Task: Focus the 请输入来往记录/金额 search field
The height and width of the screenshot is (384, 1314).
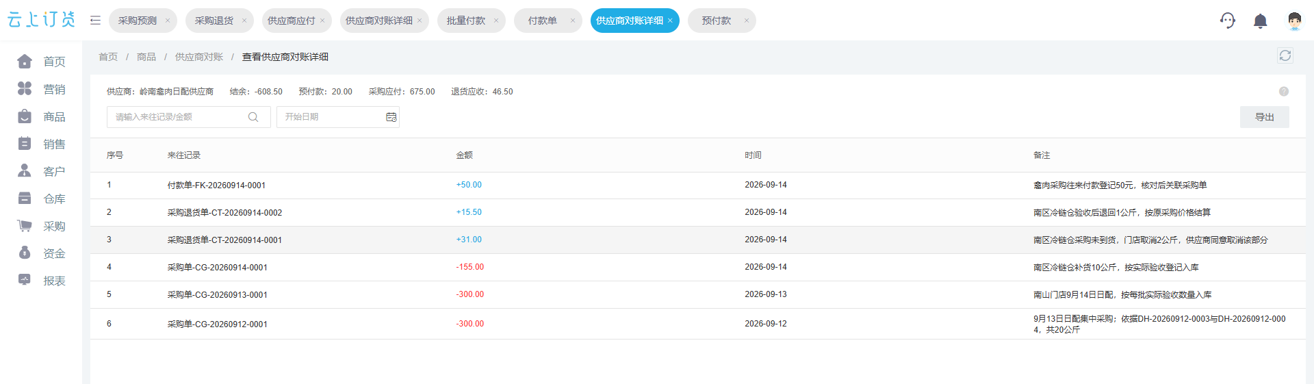Action: coord(188,117)
